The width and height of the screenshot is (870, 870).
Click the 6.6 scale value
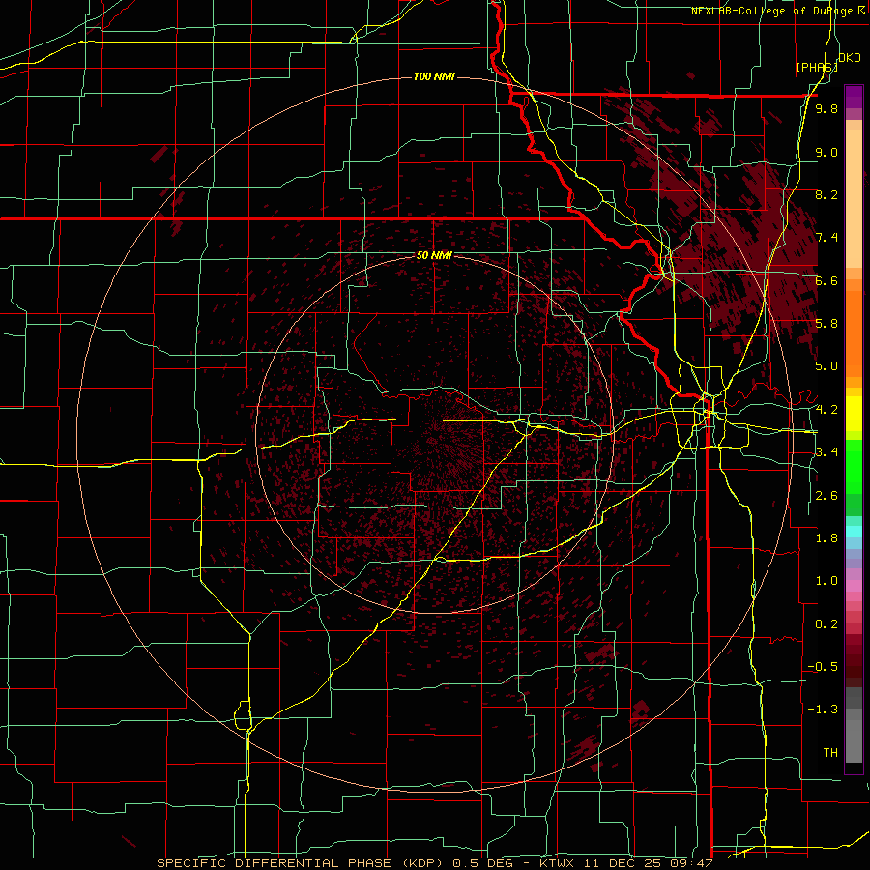tap(826, 280)
